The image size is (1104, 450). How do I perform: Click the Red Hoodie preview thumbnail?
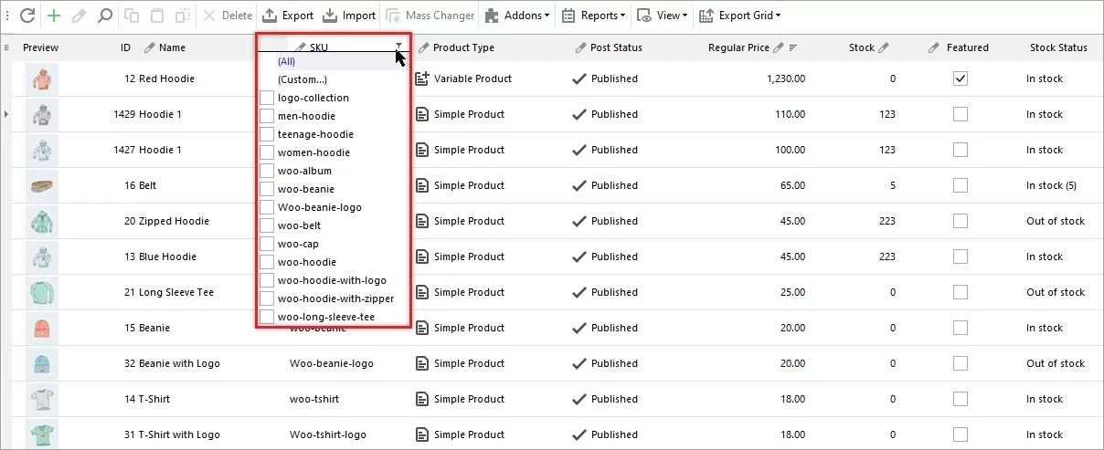click(42, 79)
